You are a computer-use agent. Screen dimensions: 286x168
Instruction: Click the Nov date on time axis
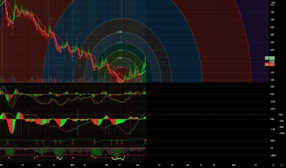click(x=1, y=165)
